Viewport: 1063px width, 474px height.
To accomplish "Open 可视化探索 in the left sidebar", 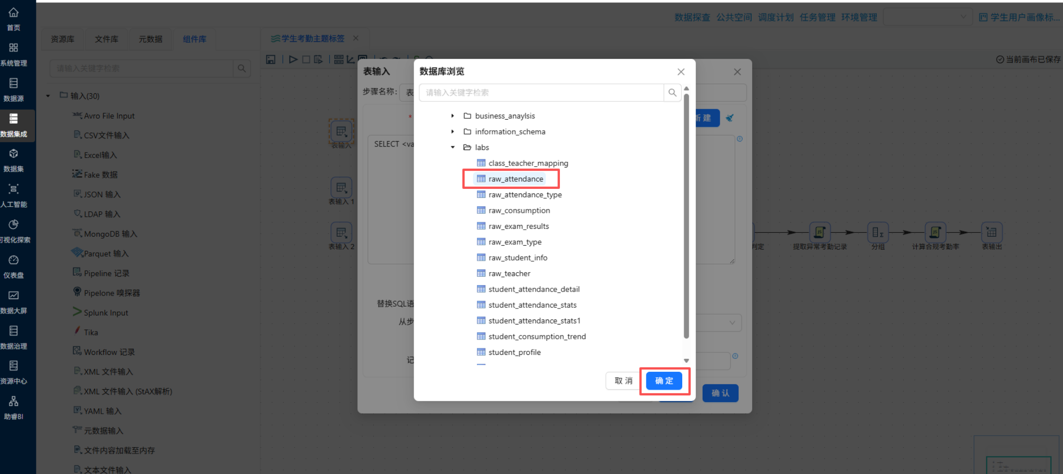I will pyautogui.click(x=14, y=231).
